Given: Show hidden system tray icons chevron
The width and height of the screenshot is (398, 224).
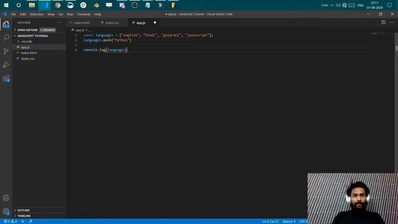Looking at the screenshot, I should (331, 5).
